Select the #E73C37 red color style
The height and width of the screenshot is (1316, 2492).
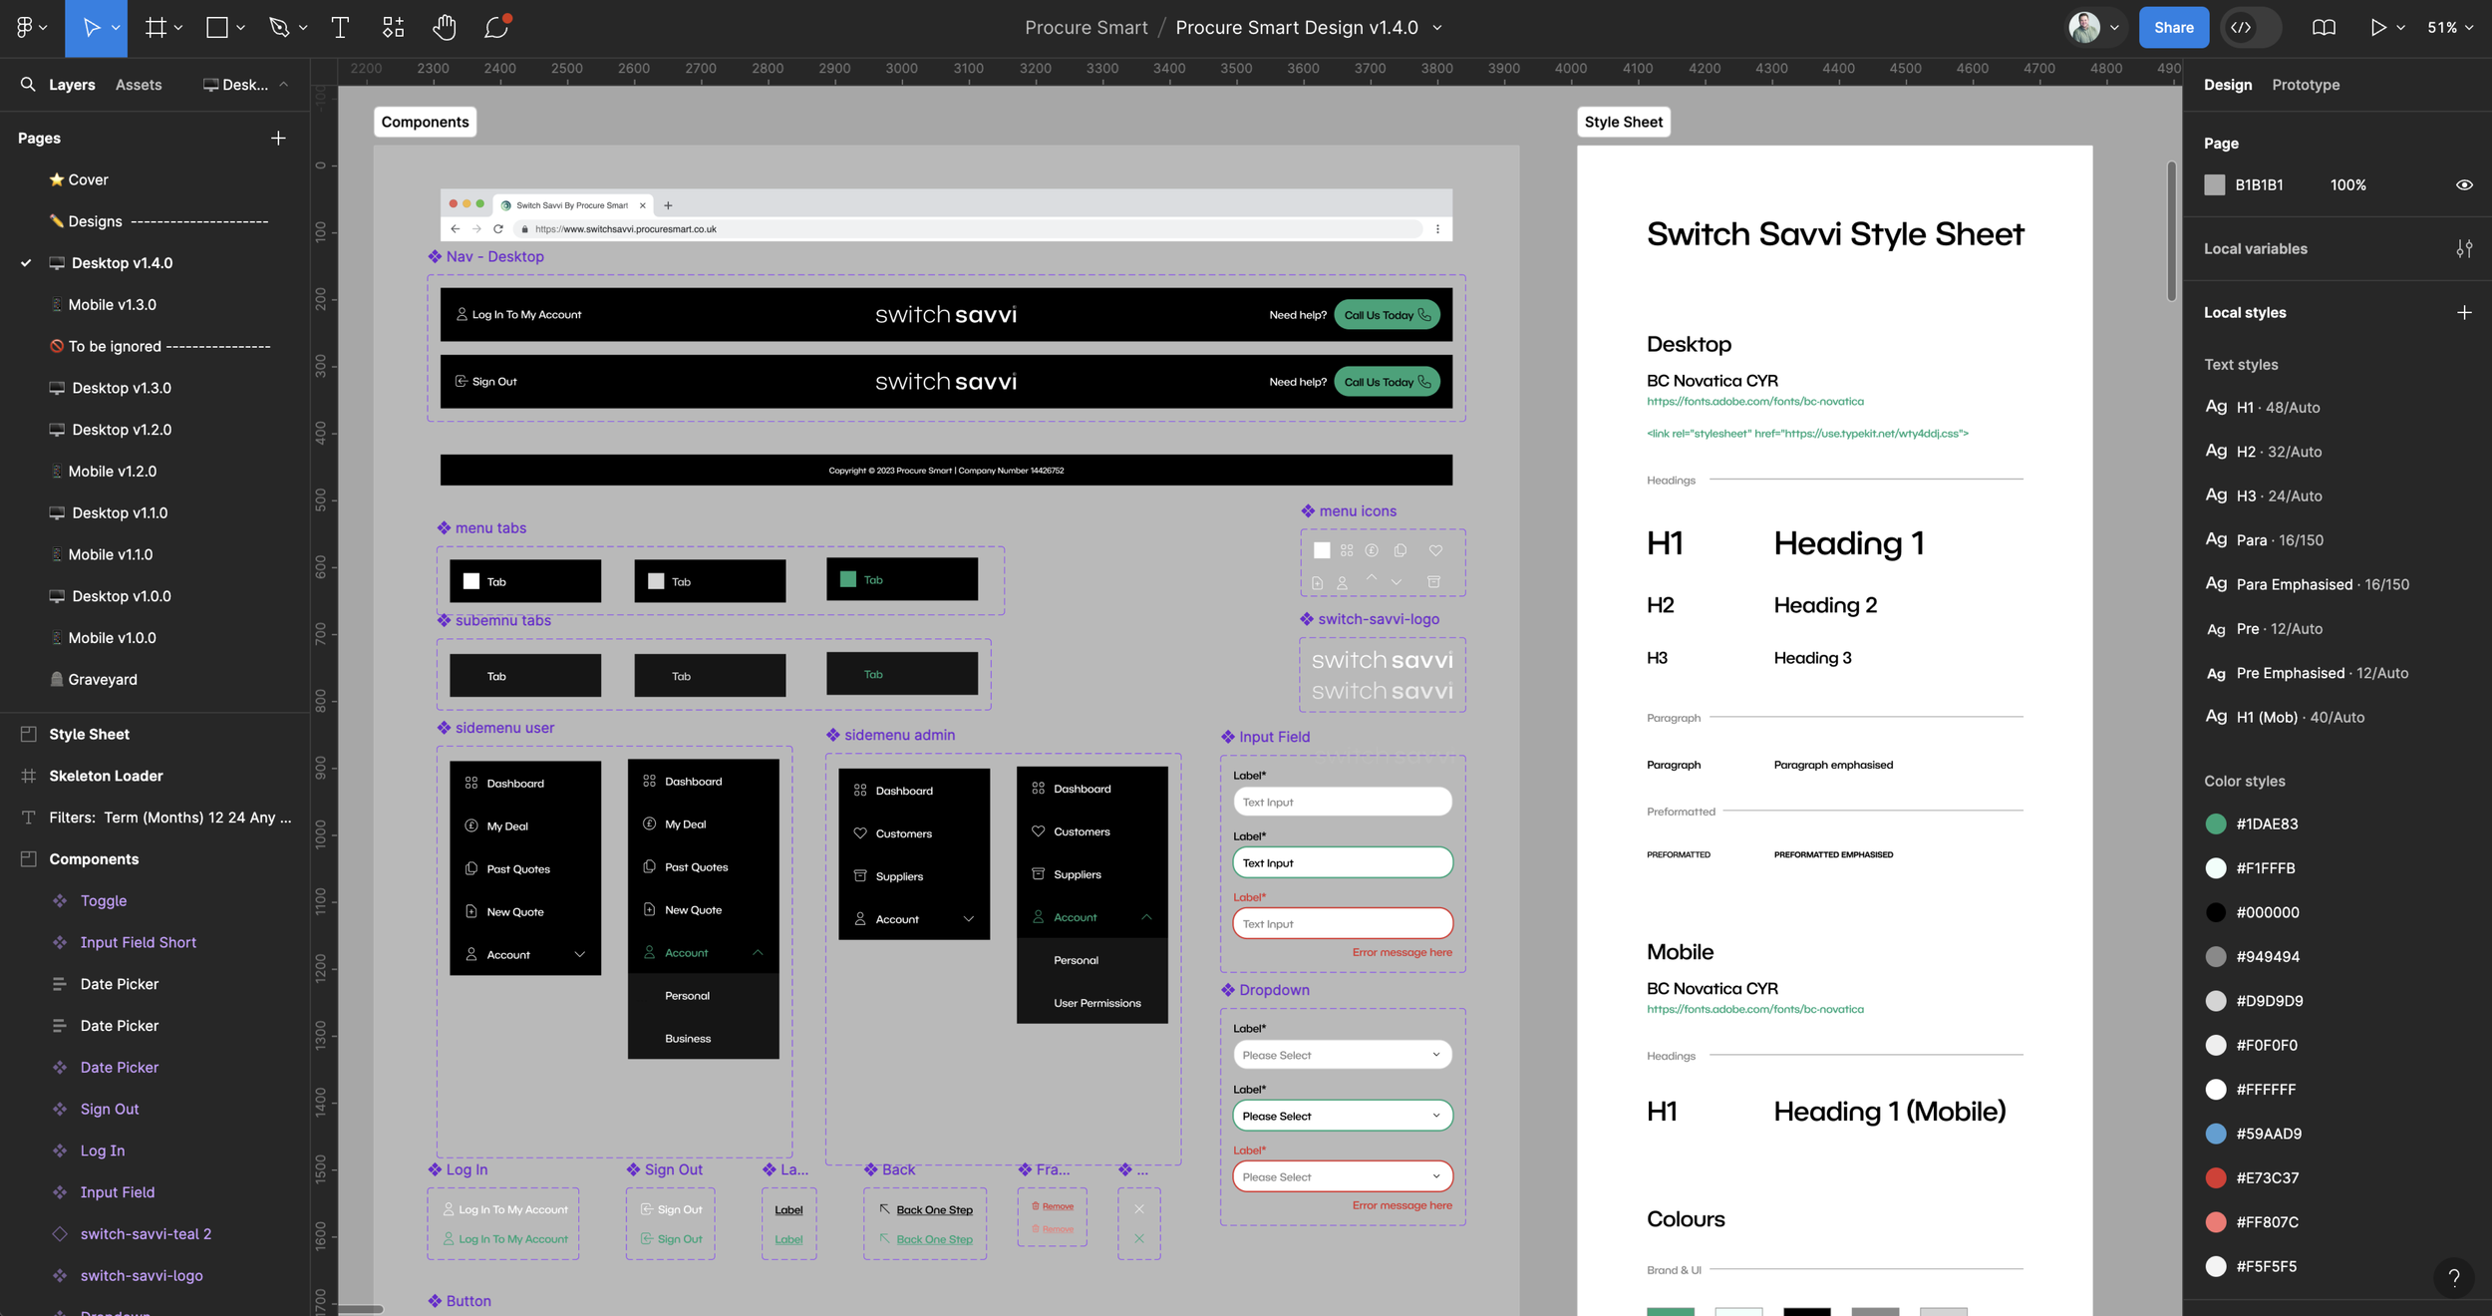[2266, 1178]
